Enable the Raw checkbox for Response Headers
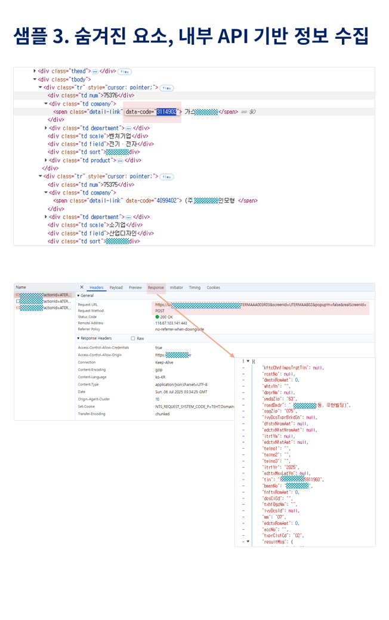This screenshot has width=389, height=620. 133,338
